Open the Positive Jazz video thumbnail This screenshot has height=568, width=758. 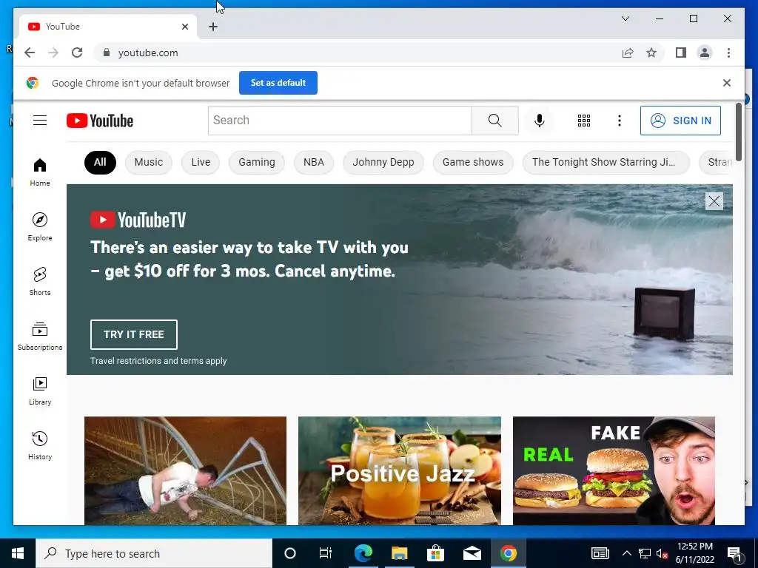tap(400, 471)
